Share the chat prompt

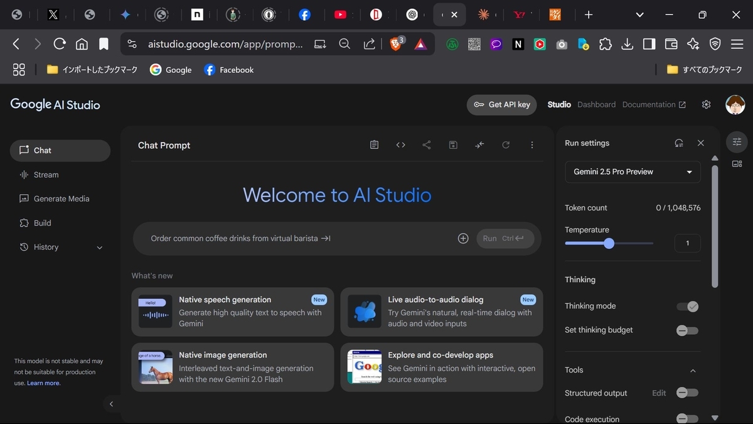tap(427, 145)
